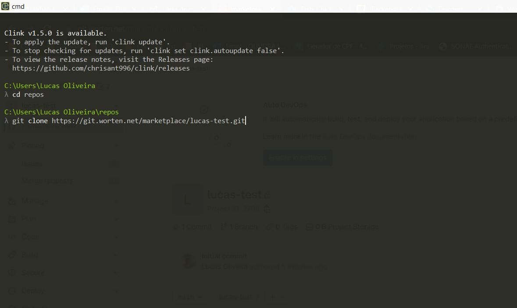Open the plus dropdown beside the lucas-test path
The width and height of the screenshot is (517, 308).
[x=275, y=297]
